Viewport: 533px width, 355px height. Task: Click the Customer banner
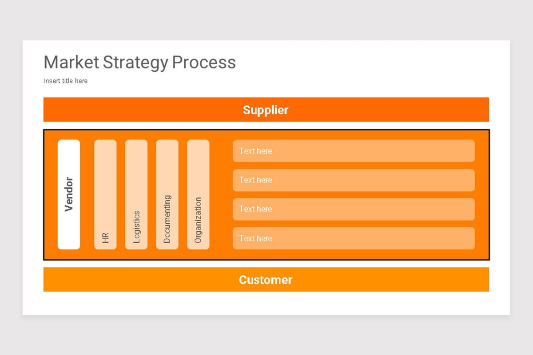(266, 280)
